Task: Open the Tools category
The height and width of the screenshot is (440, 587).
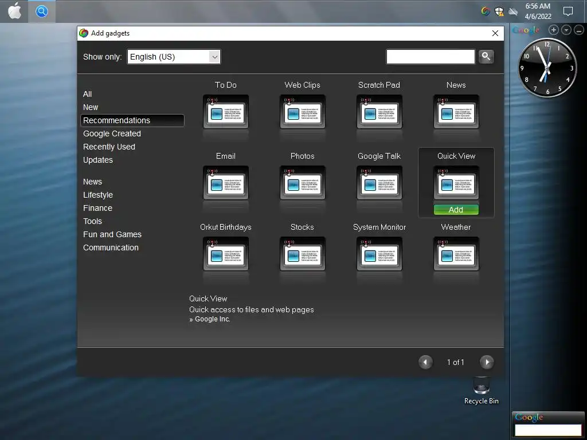Action: (92, 221)
